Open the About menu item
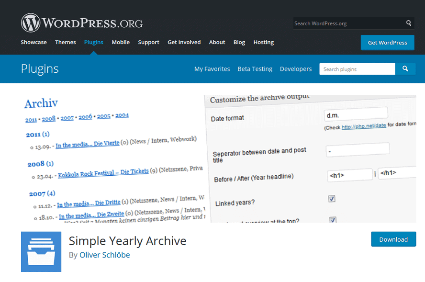The height and width of the screenshot is (282, 425). click(x=217, y=42)
